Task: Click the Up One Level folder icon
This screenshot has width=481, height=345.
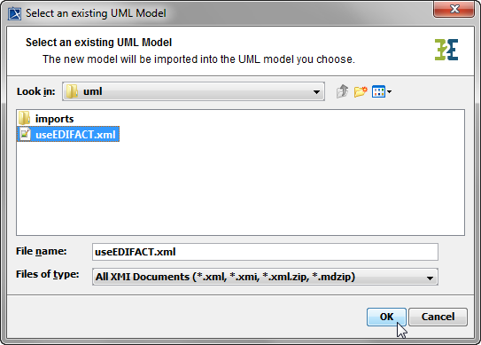Action: point(342,91)
